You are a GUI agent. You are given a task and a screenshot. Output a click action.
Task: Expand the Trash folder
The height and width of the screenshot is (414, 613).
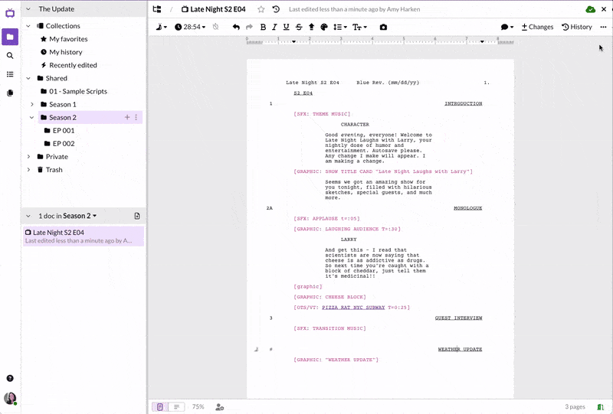[28, 170]
